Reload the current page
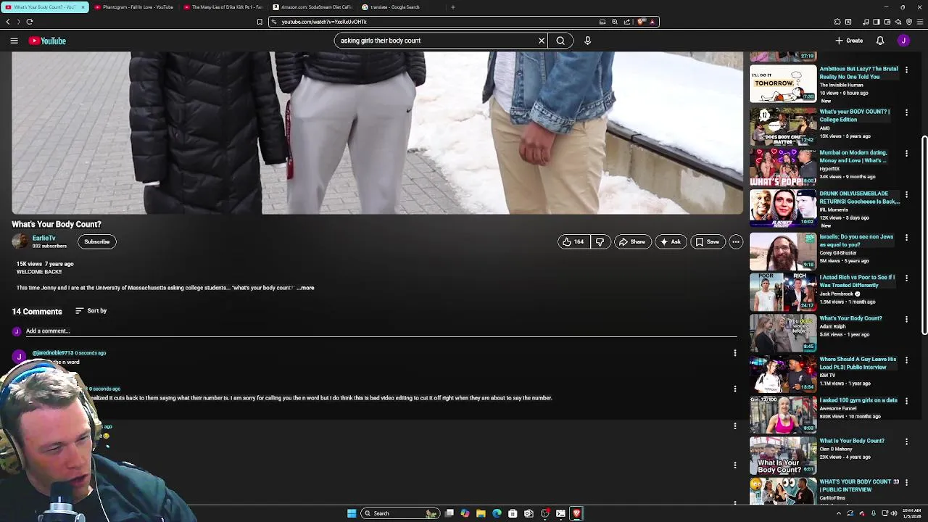This screenshot has width=928, height=522. [30, 22]
